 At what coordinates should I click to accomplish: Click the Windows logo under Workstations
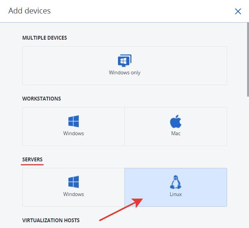73,121
